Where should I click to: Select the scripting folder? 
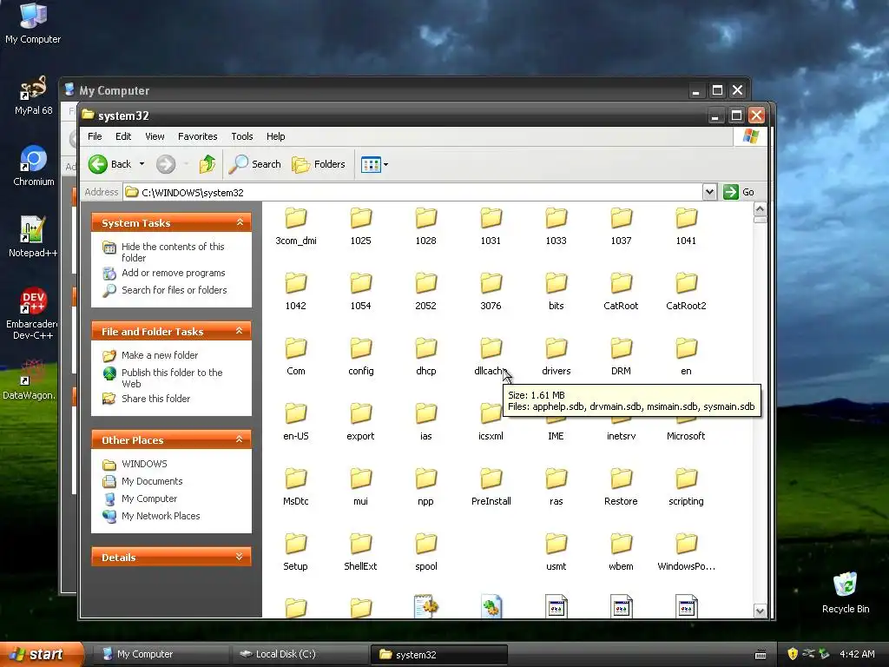point(686,487)
